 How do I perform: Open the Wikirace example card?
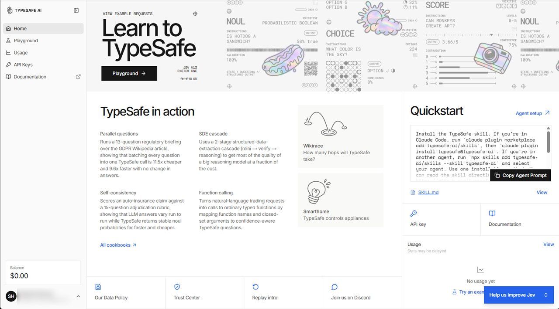click(341, 136)
